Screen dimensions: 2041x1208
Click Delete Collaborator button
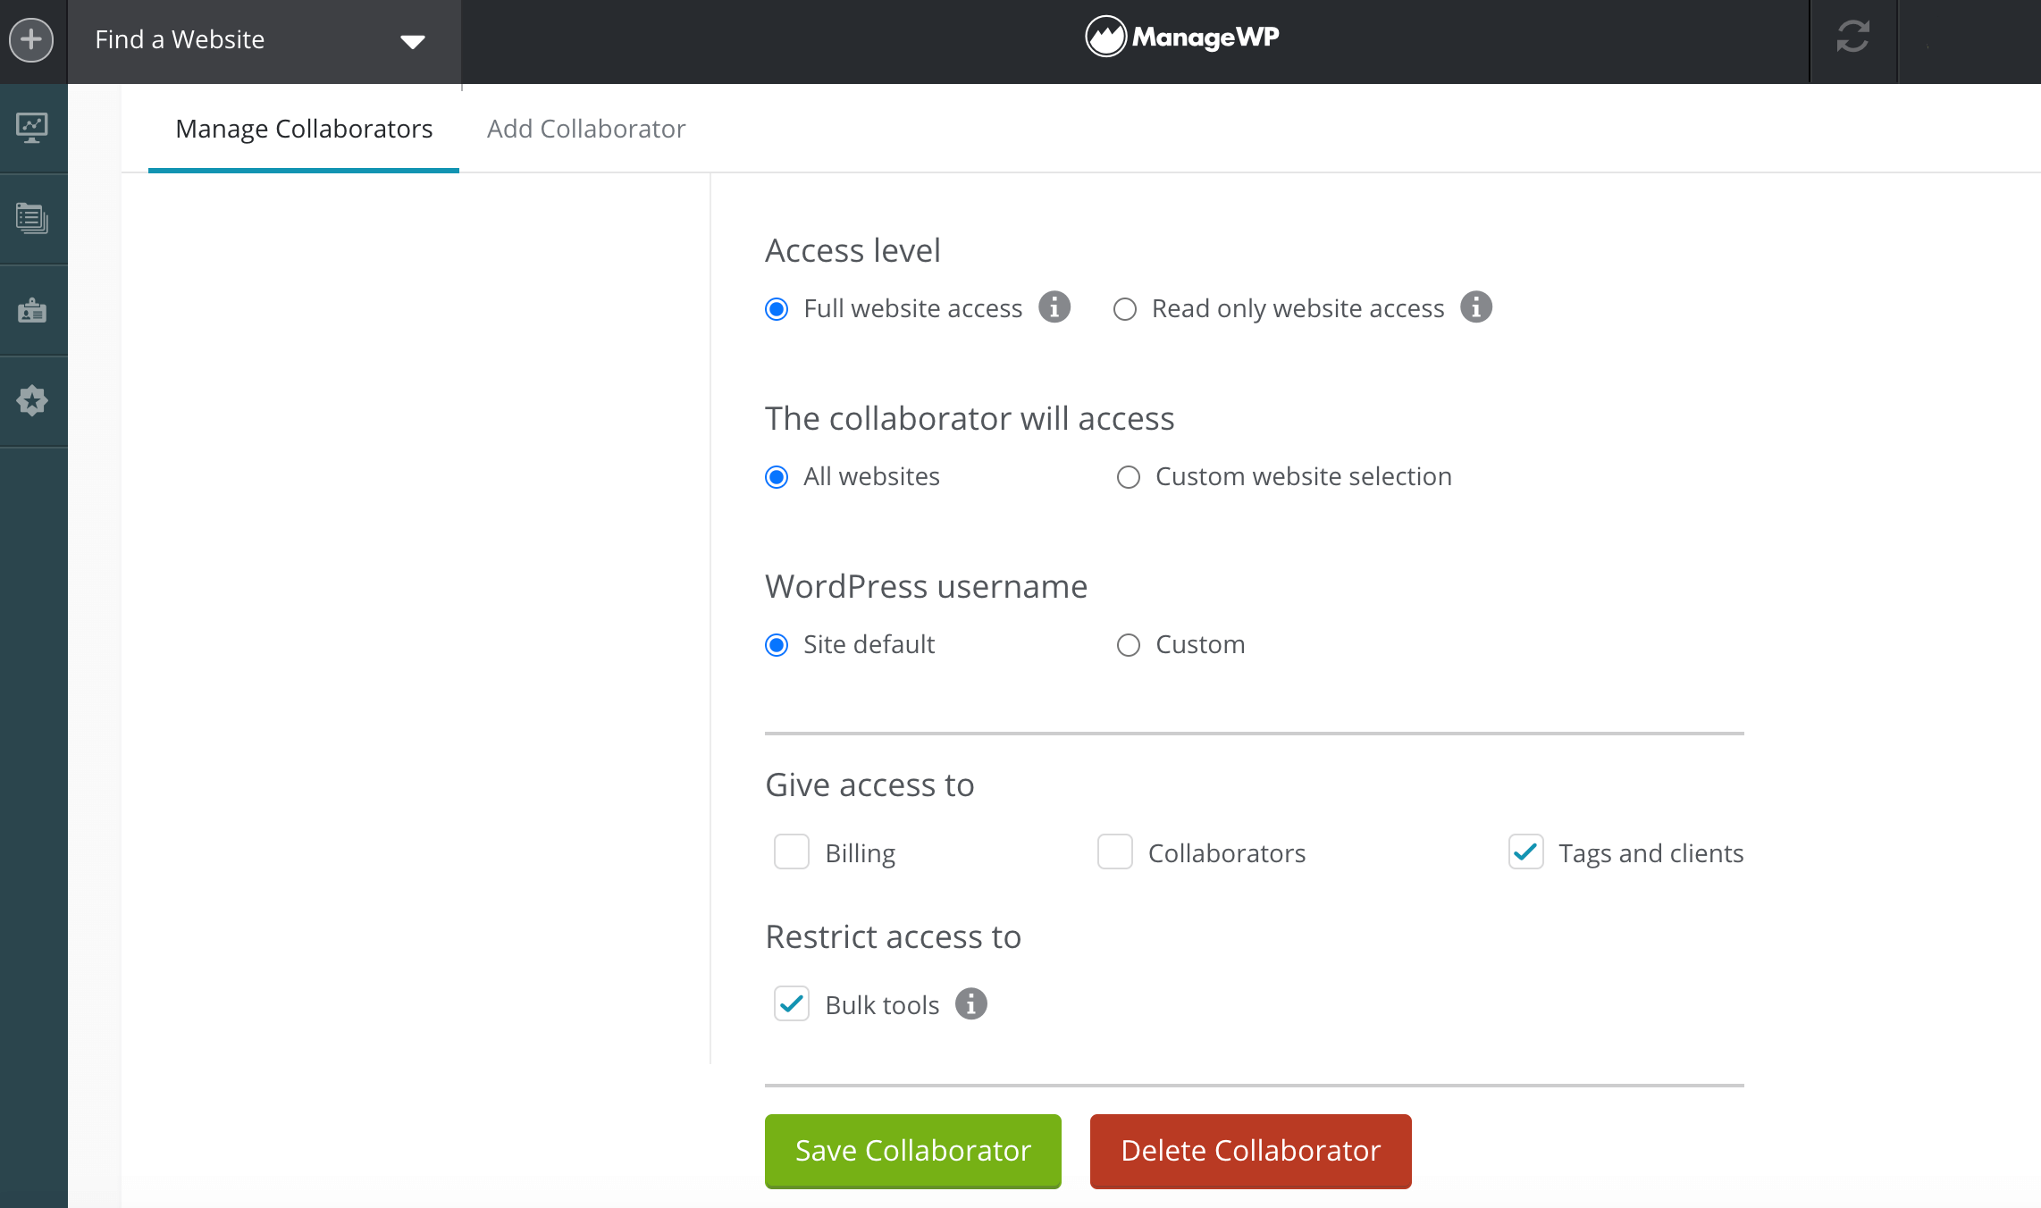[x=1250, y=1151]
